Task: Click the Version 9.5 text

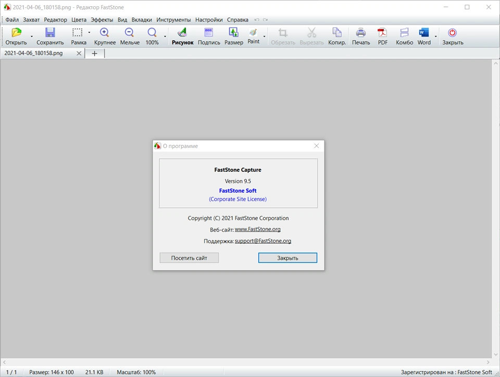Action: (238, 181)
